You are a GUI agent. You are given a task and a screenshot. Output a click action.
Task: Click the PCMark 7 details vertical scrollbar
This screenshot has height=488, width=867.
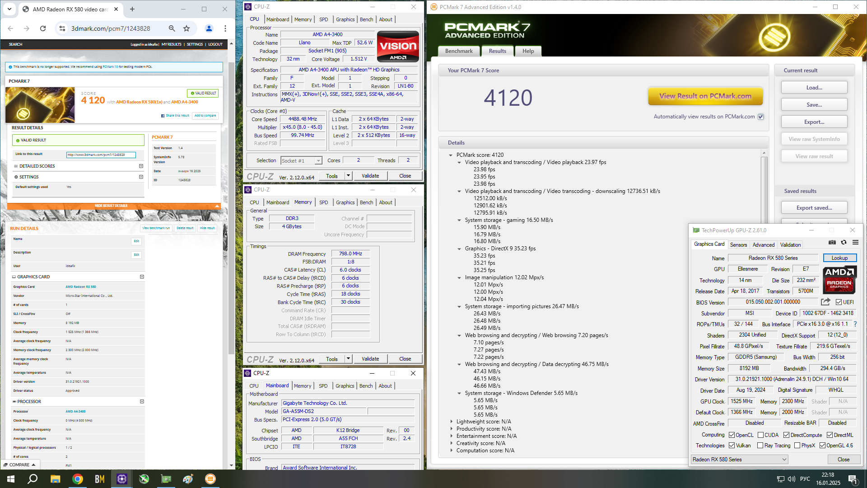(x=764, y=190)
